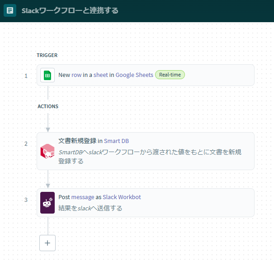The width and height of the screenshot is (274, 262).
Task: Click the 'Post' text in step 3
Action: coord(64,197)
